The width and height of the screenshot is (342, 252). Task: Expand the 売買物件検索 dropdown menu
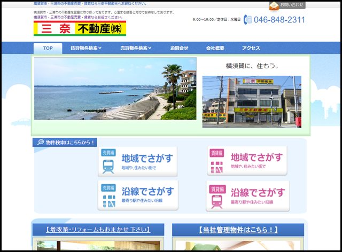[x=136, y=48]
